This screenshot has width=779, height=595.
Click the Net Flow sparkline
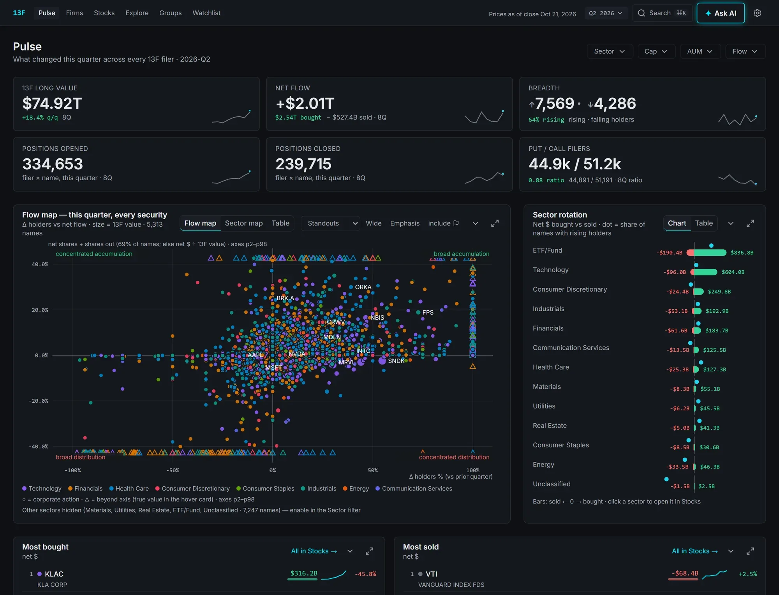(484, 117)
